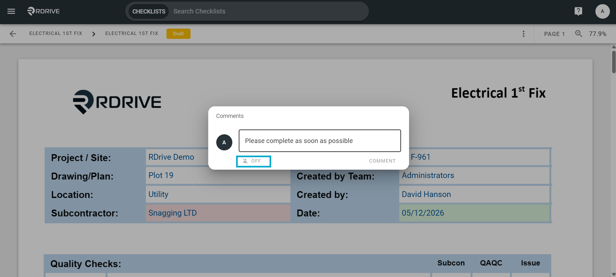Screen dimensions: 616x277
Task: Go back with the left arrow icon
Action: [x=13, y=34]
